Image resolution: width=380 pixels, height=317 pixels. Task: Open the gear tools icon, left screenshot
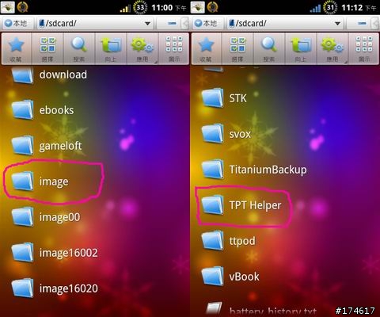[142, 48]
